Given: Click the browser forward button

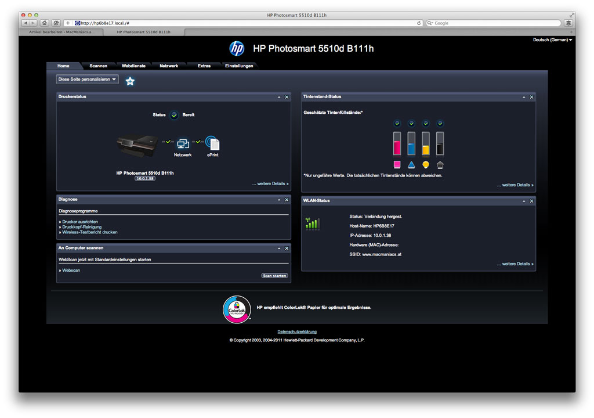Looking at the screenshot, I should tap(33, 23).
